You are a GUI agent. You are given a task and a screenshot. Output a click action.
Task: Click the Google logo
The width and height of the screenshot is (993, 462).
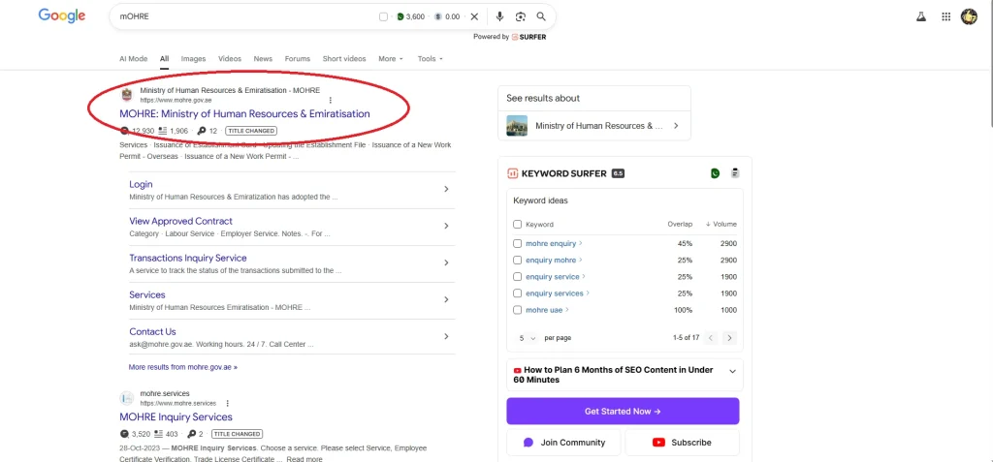(x=61, y=15)
